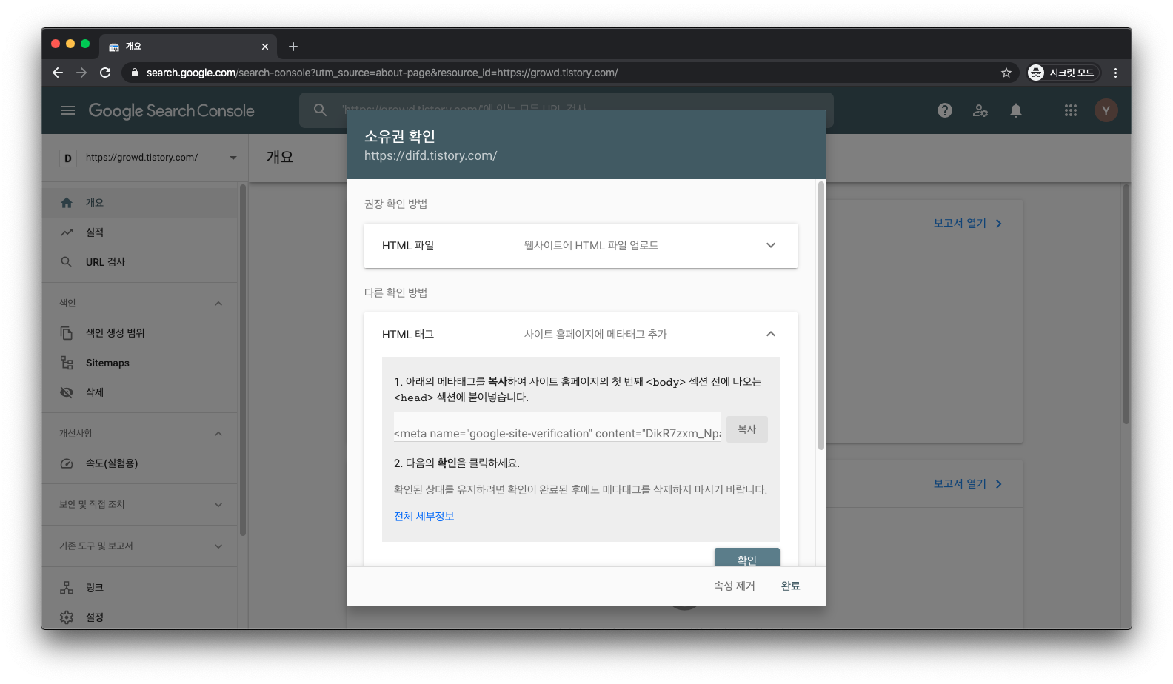Open 설정 settings in sidebar
The width and height of the screenshot is (1173, 684).
(x=139, y=617)
